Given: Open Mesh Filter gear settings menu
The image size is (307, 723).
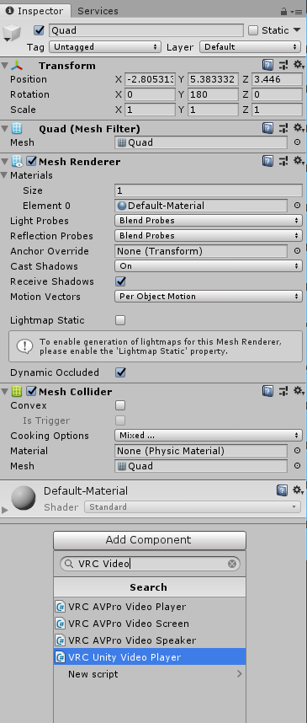Looking at the screenshot, I should [299, 128].
